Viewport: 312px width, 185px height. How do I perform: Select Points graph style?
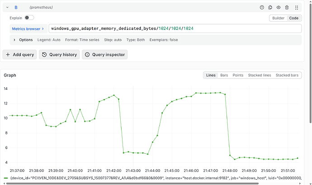tap(238, 75)
